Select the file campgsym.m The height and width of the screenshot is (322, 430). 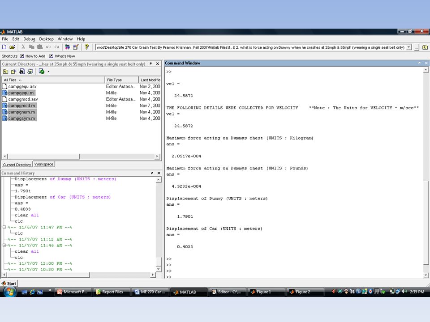click(x=21, y=118)
